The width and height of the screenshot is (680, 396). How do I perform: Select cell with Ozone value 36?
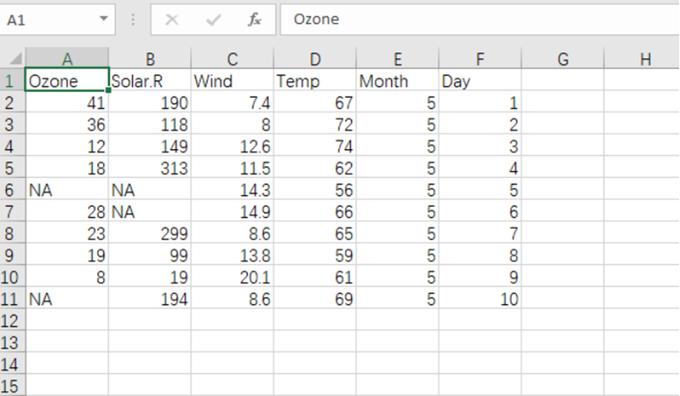[x=66, y=124]
